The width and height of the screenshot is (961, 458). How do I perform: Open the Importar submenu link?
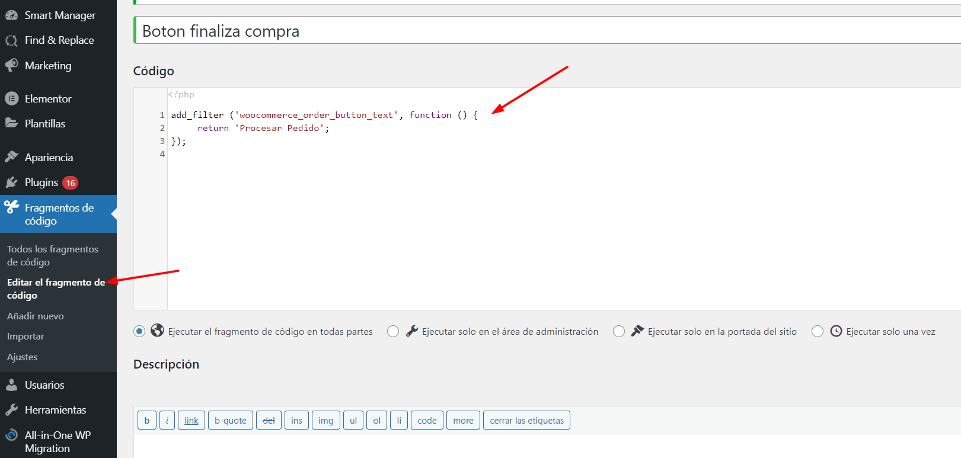point(25,336)
